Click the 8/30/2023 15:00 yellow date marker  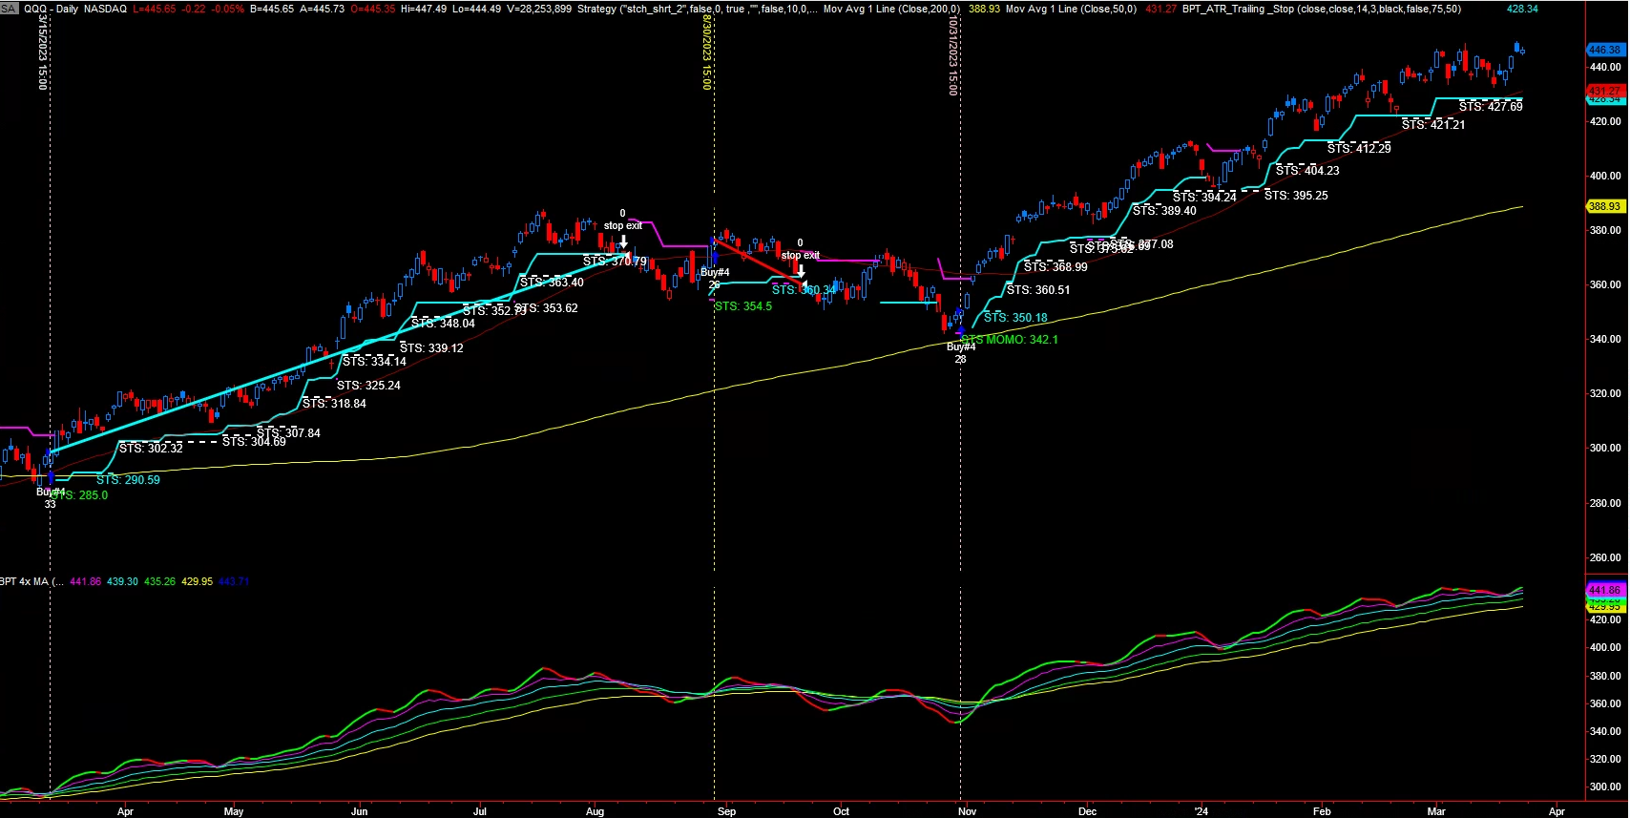[707, 52]
